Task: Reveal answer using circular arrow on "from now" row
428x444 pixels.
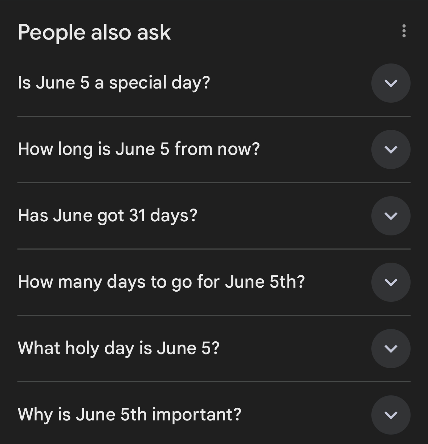Action: pyautogui.click(x=391, y=149)
